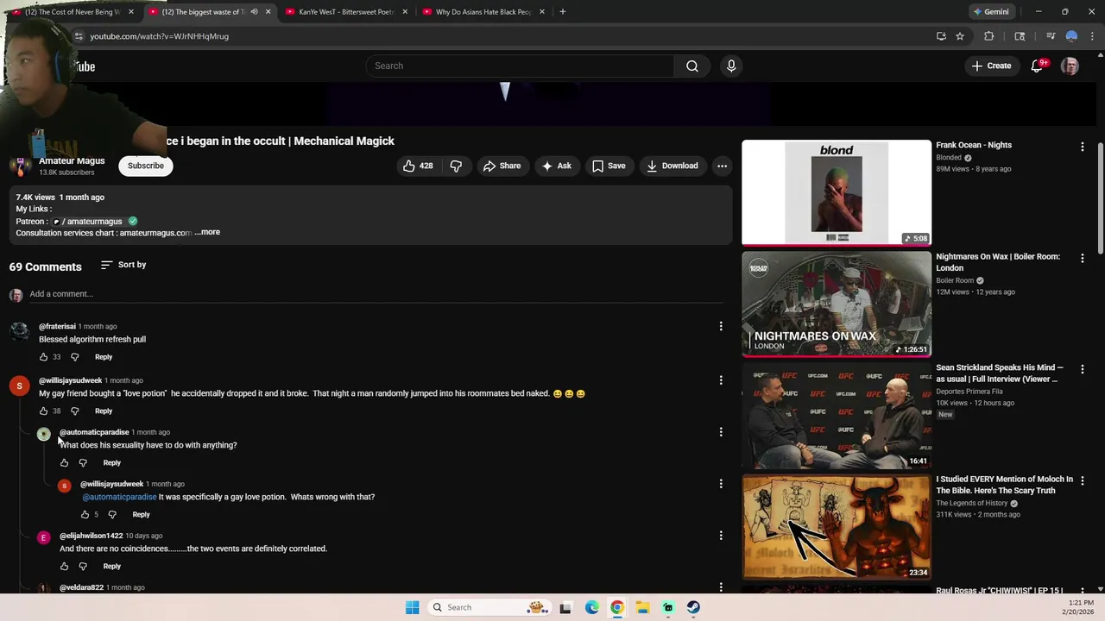Dislike the love potion comment
This screenshot has height=621, width=1105.
tap(75, 411)
